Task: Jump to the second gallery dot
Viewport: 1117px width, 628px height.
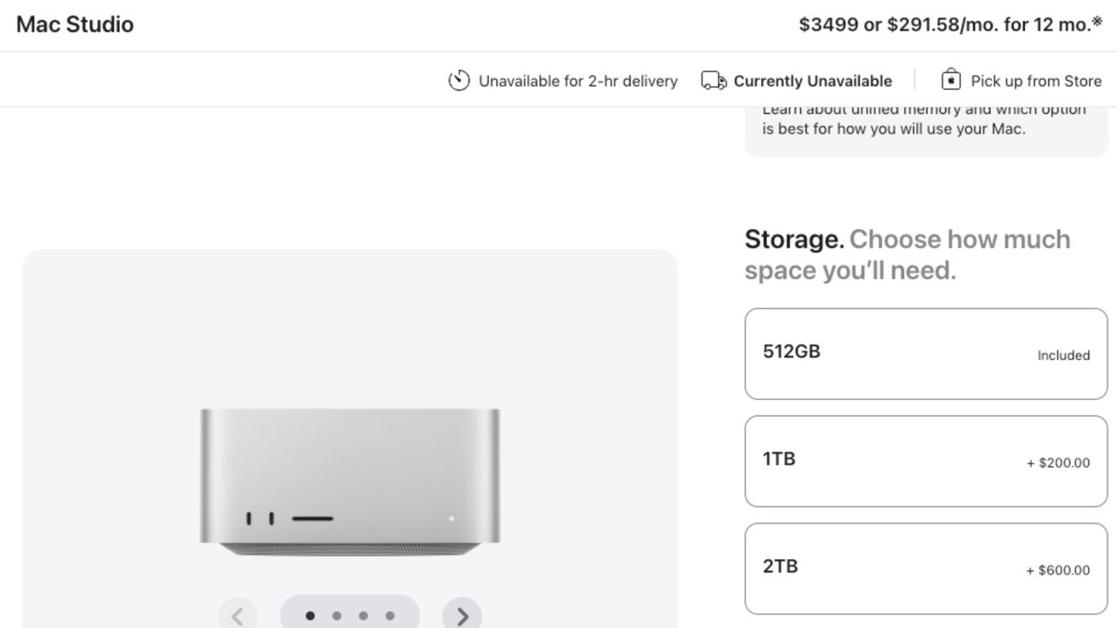Action: pos(337,615)
